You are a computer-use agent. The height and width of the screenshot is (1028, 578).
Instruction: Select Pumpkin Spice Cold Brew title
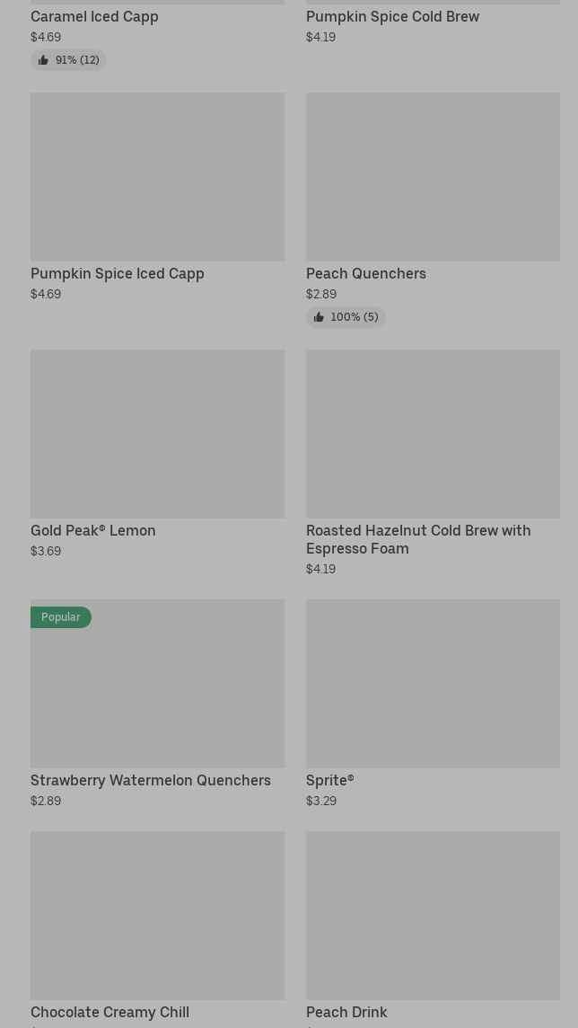[x=392, y=16]
